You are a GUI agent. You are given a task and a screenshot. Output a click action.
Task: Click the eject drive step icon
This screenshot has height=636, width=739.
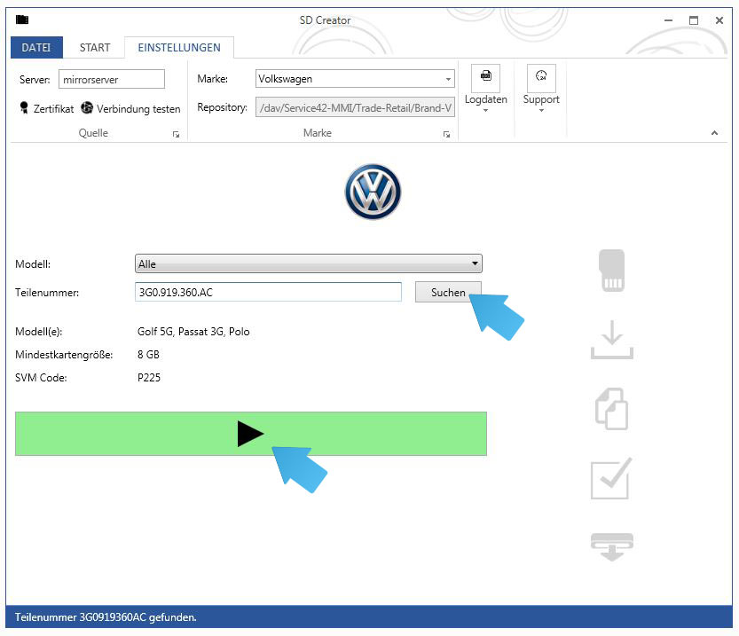tap(612, 546)
